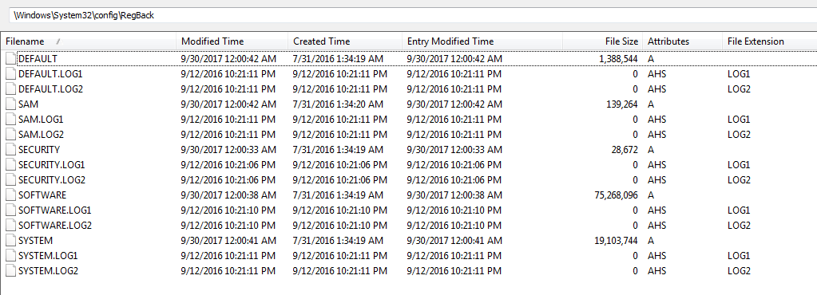Select the SOFTWARE filename

(42, 195)
